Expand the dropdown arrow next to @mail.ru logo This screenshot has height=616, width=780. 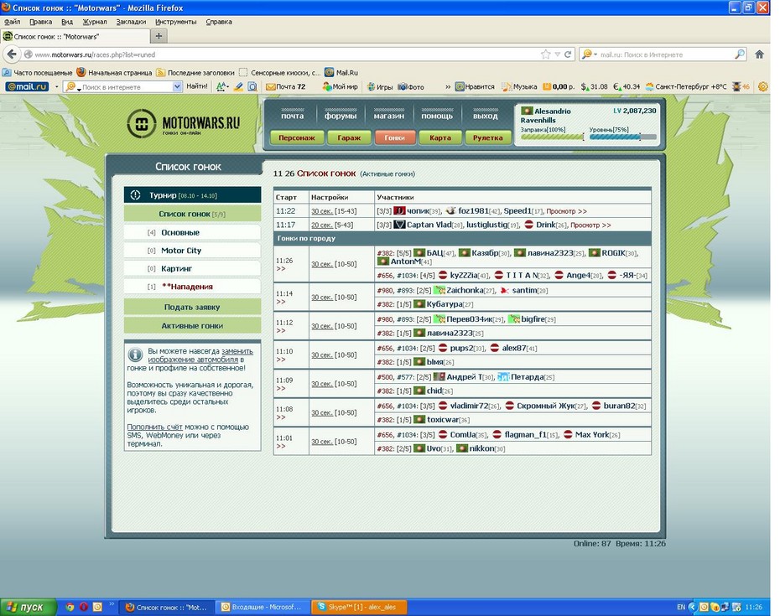coord(57,86)
